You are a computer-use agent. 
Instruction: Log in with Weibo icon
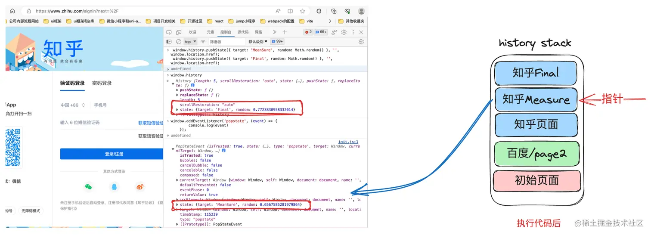click(x=139, y=187)
